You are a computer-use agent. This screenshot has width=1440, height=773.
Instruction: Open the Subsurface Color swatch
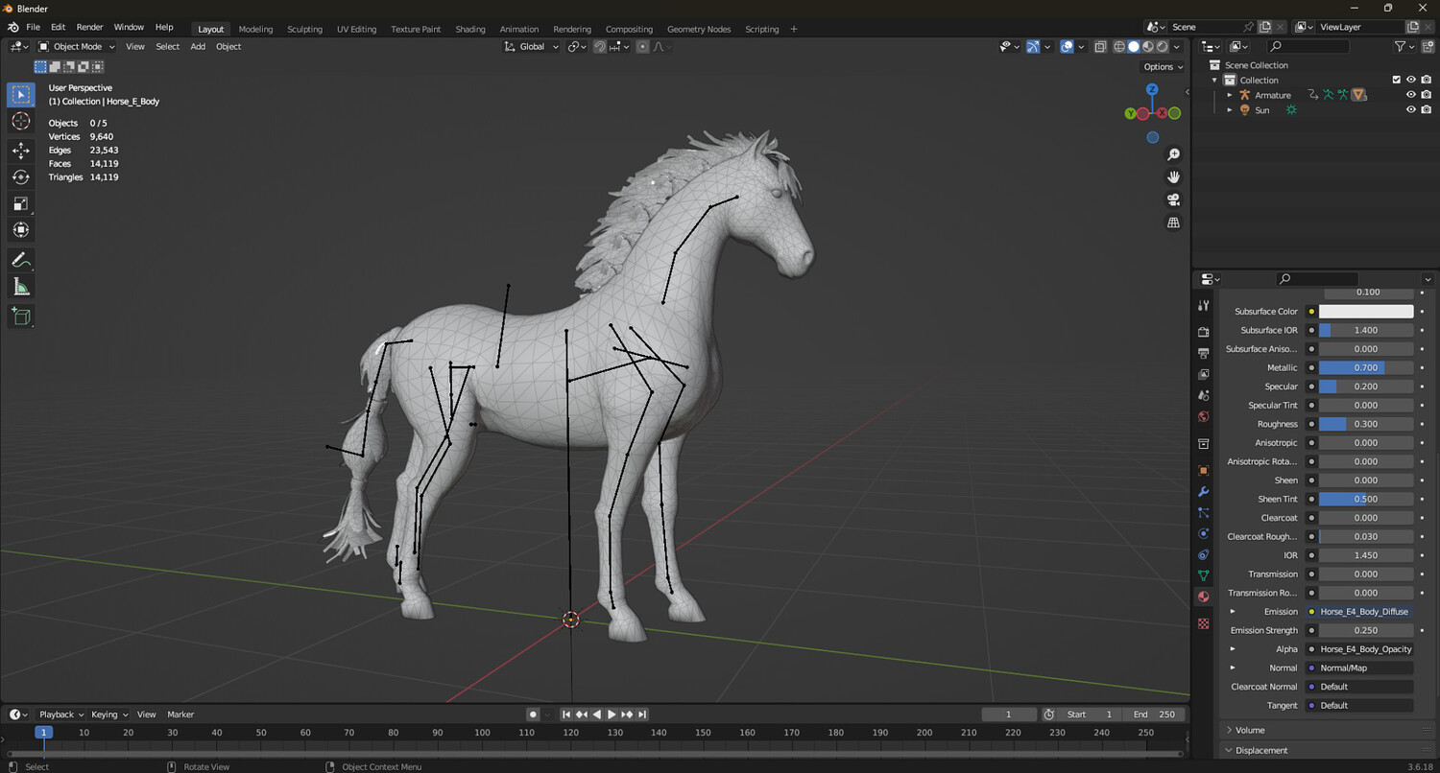pyautogui.click(x=1365, y=312)
